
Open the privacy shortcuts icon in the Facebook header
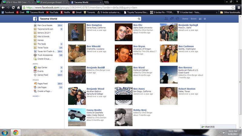point(200,19)
